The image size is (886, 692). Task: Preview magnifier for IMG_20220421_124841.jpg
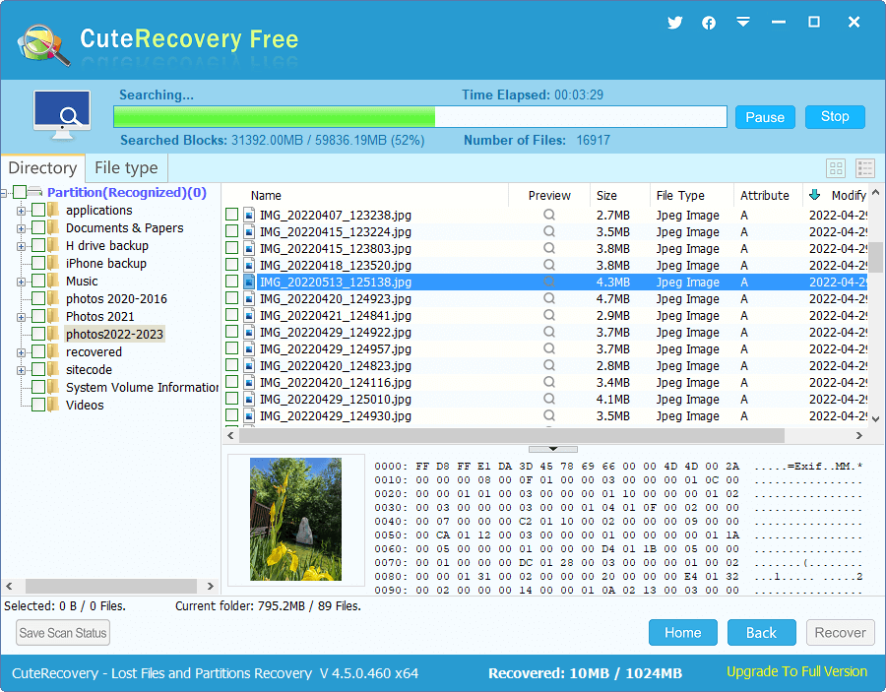[x=549, y=315]
